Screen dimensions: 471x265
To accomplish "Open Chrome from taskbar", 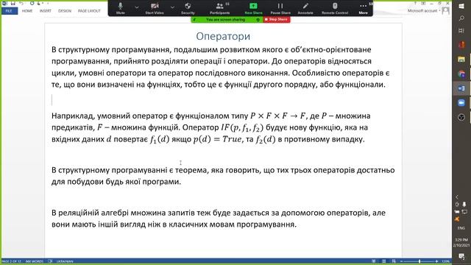I will click(461, 74).
